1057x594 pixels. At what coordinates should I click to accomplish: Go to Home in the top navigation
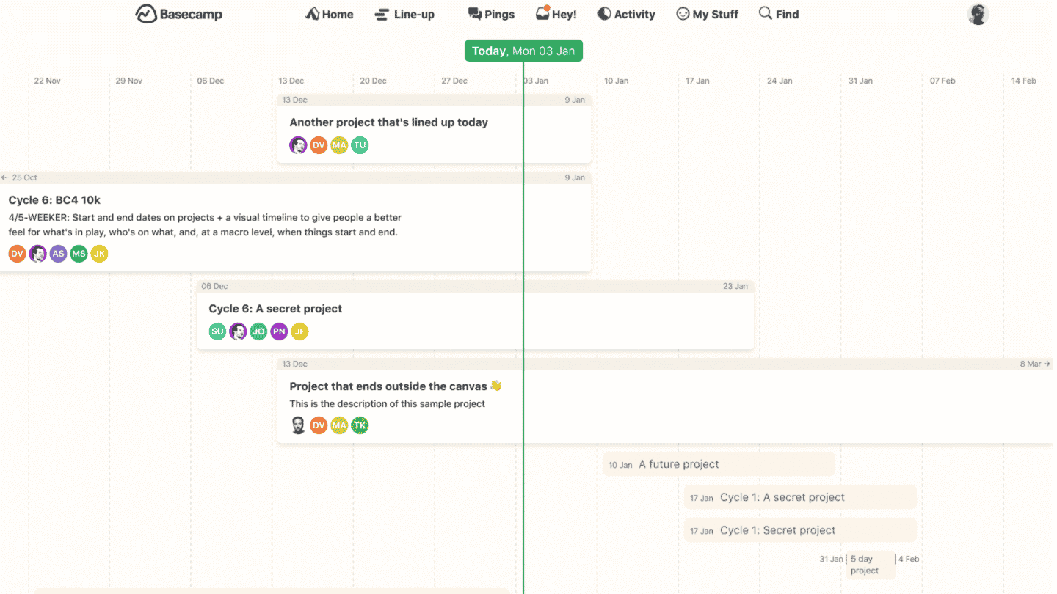coord(329,14)
